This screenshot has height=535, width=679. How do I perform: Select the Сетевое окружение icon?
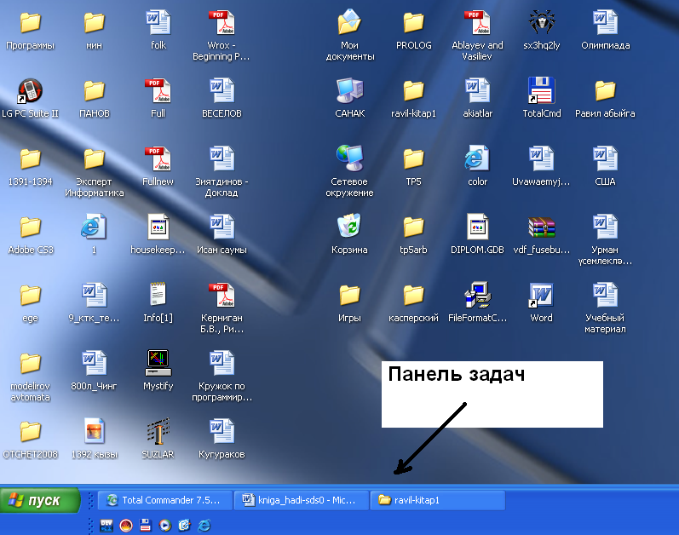point(349,158)
